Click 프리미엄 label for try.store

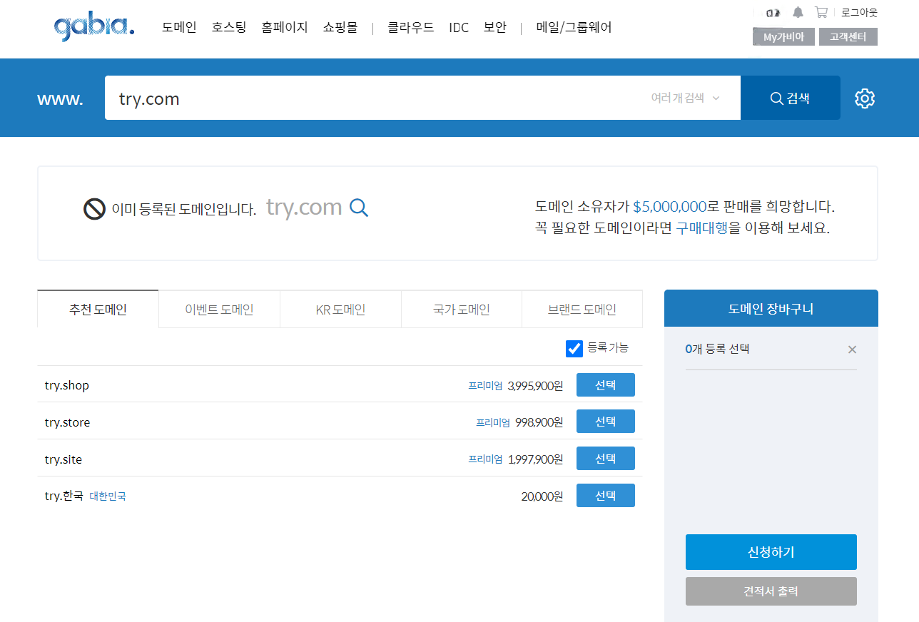pyautogui.click(x=493, y=423)
